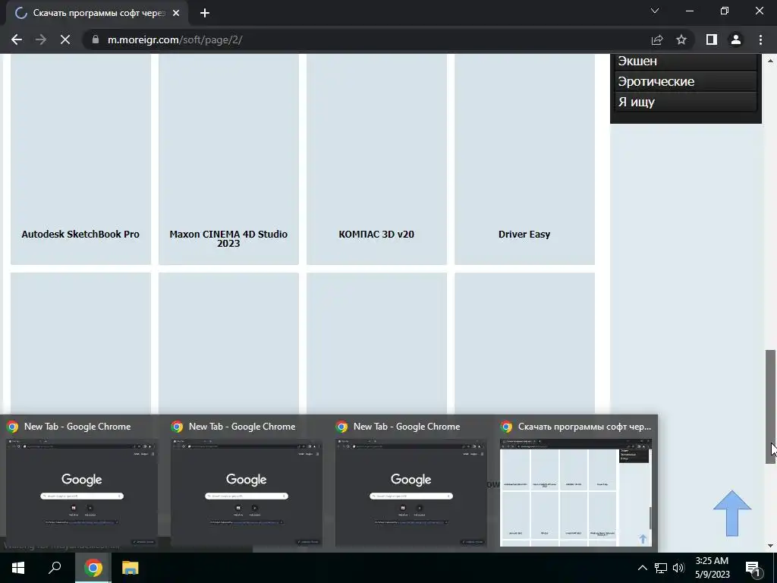Screen dimensions: 777x583
Task: Open the Экшен category
Action: 686,61
